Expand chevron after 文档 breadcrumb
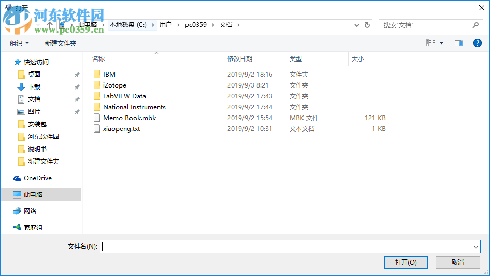 [238, 25]
